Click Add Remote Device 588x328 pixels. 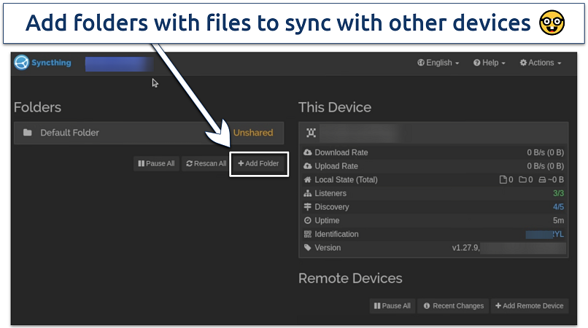(529, 306)
